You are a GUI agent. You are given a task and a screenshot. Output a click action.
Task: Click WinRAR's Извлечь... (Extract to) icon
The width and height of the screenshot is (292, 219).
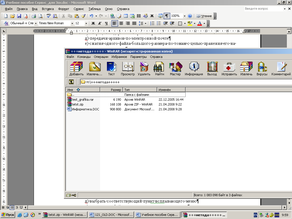click(x=94, y=69)
